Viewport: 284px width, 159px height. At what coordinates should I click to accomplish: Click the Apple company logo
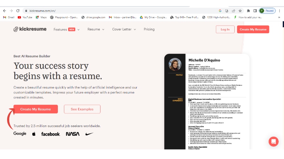(34, 134)
